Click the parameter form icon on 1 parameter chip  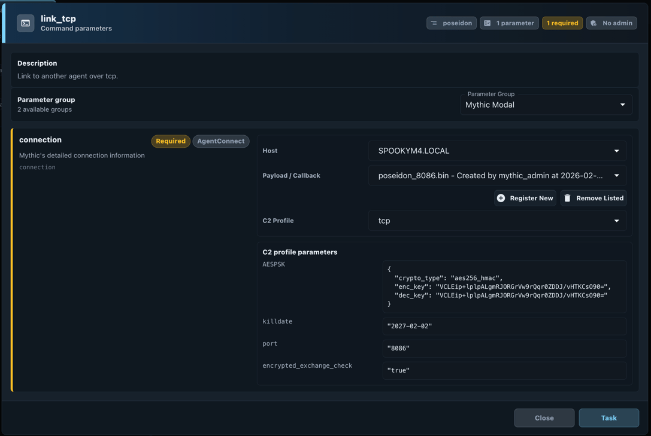(x=488, y=23)
